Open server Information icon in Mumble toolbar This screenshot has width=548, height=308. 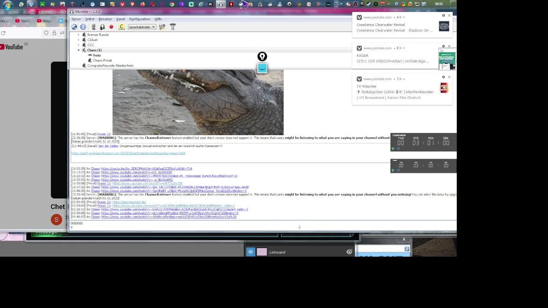coord(83,27)
